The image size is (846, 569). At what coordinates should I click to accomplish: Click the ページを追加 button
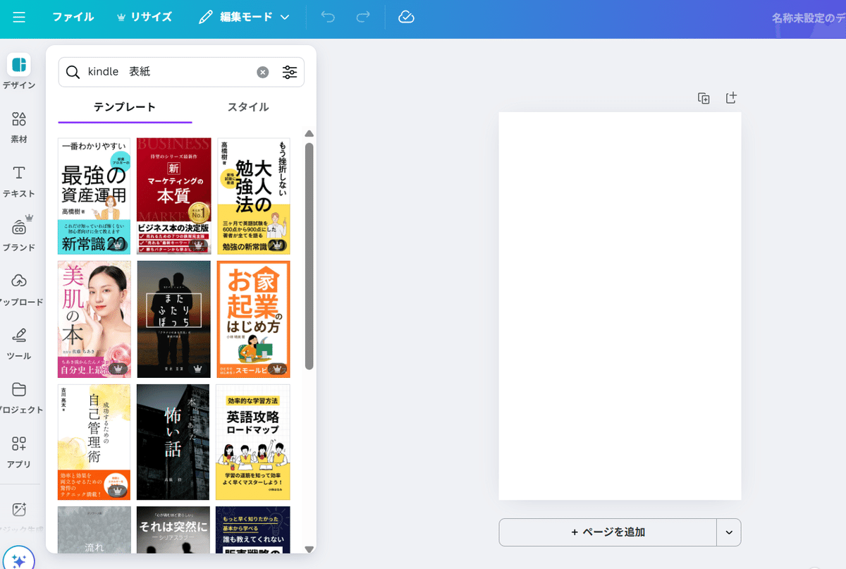pos(608,532)
